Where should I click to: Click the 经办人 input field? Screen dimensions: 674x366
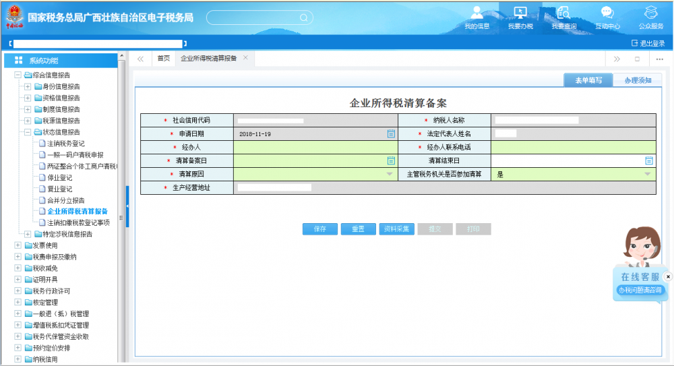click(315, 147)
